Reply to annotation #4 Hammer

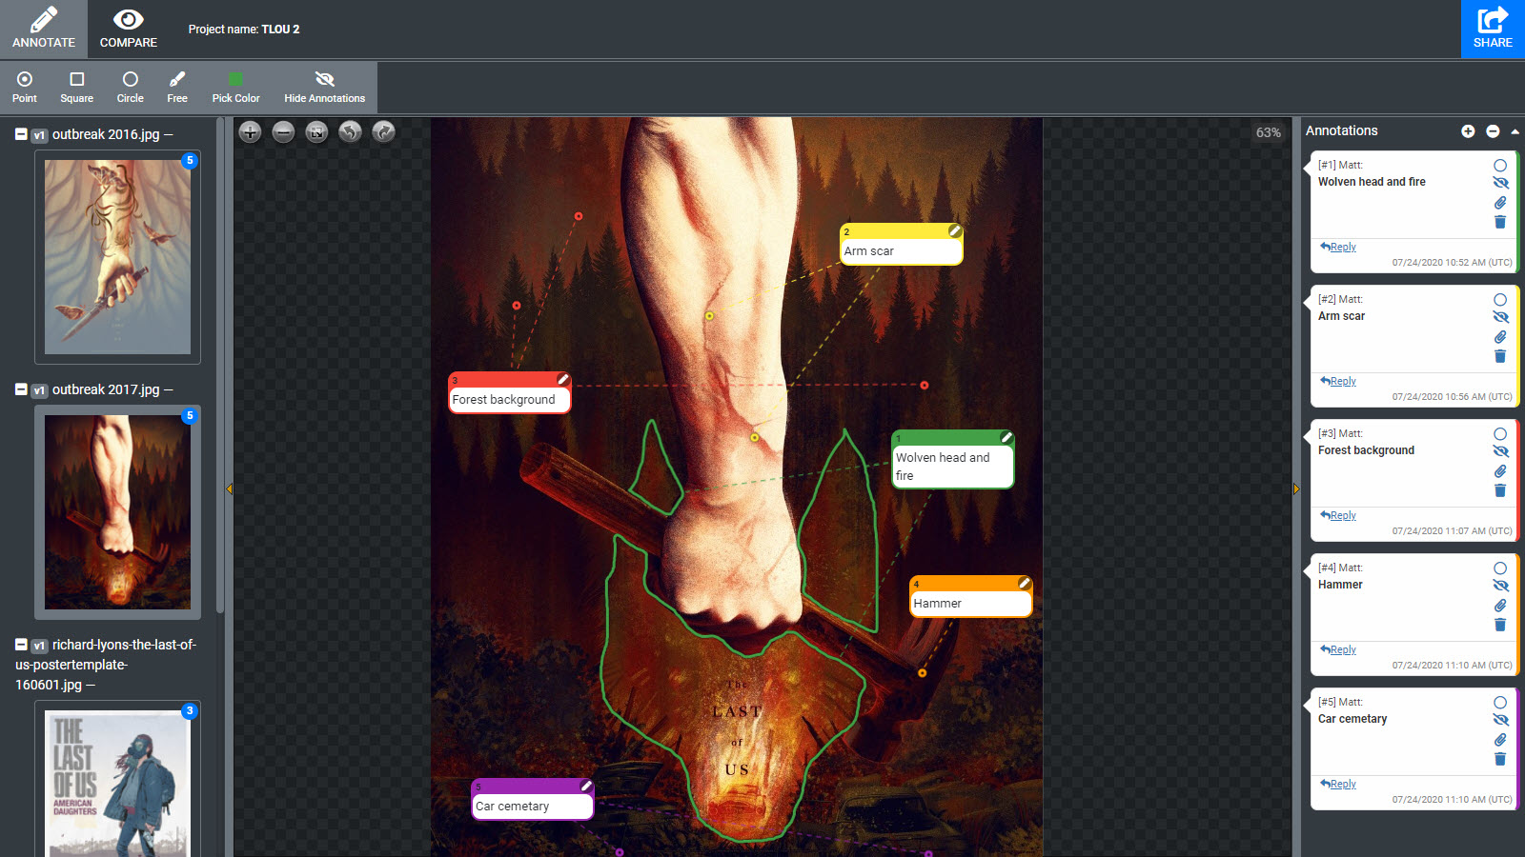point(1338,649)
